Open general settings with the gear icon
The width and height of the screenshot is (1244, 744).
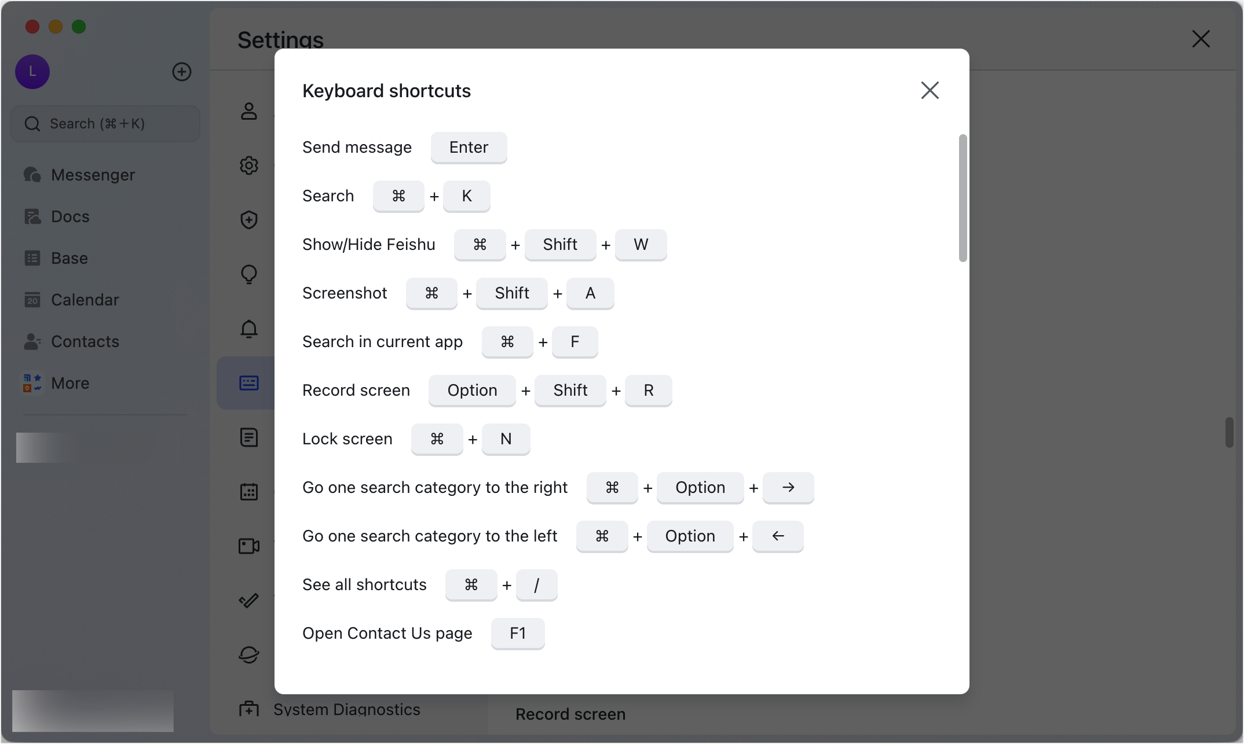(248, 165)
